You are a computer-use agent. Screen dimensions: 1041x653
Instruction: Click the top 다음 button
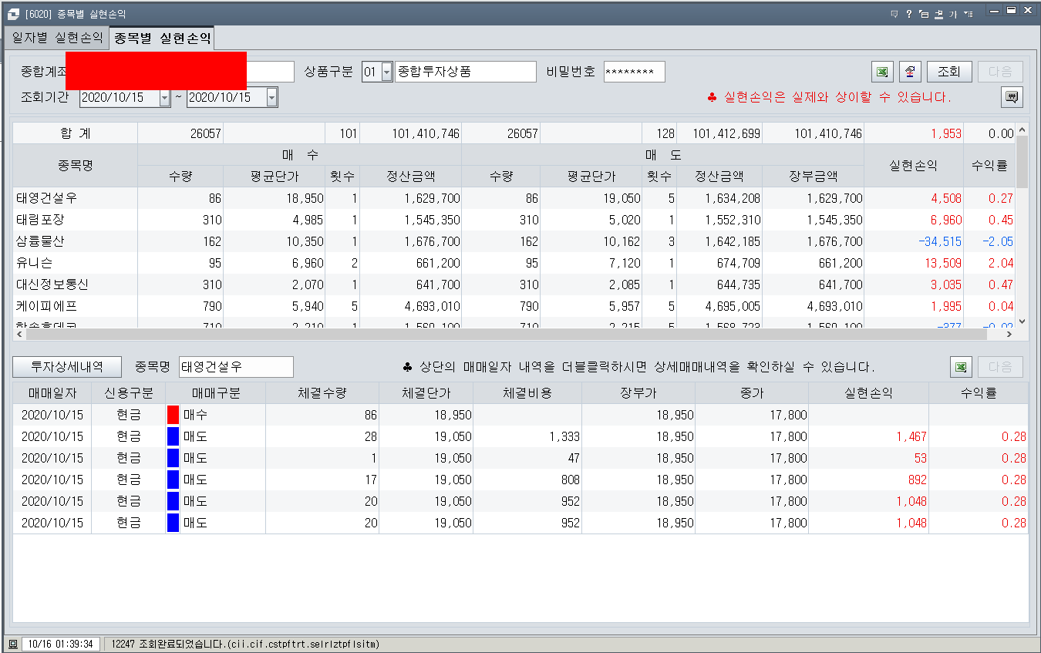(x=1000, y=72)
